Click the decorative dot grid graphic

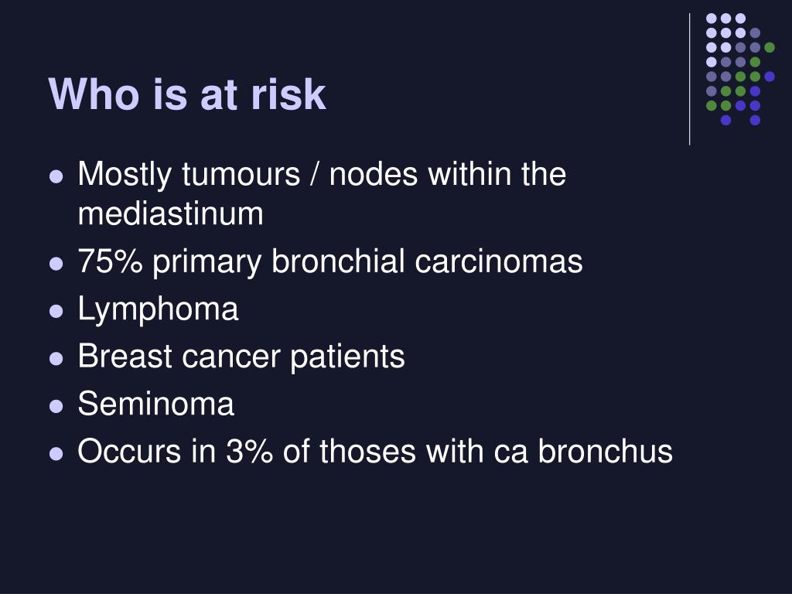[740, 69]
